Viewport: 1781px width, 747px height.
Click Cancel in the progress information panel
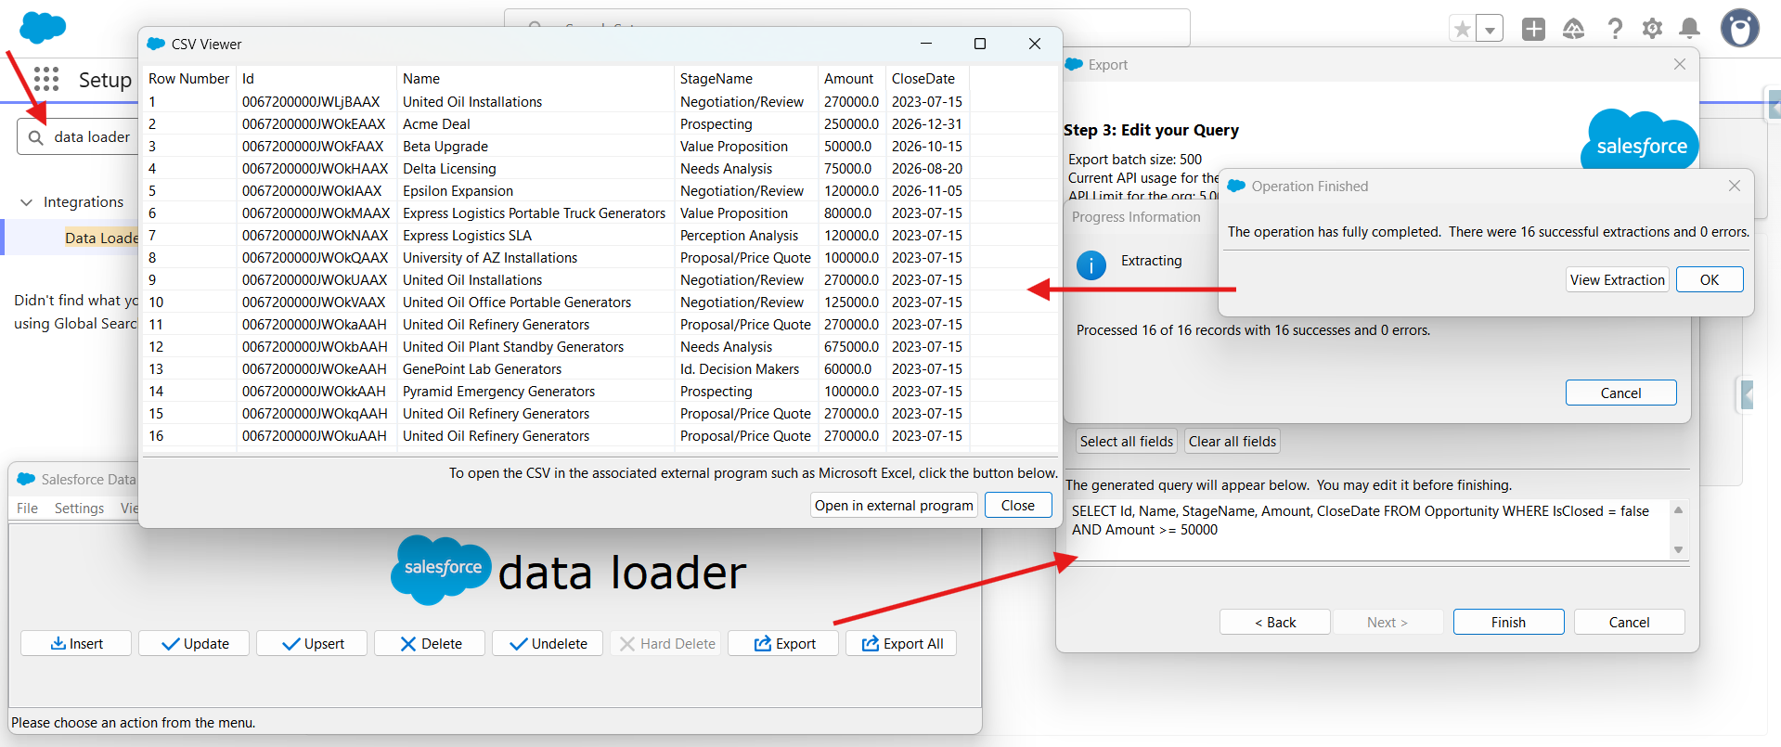click(x=1621, y=393)
